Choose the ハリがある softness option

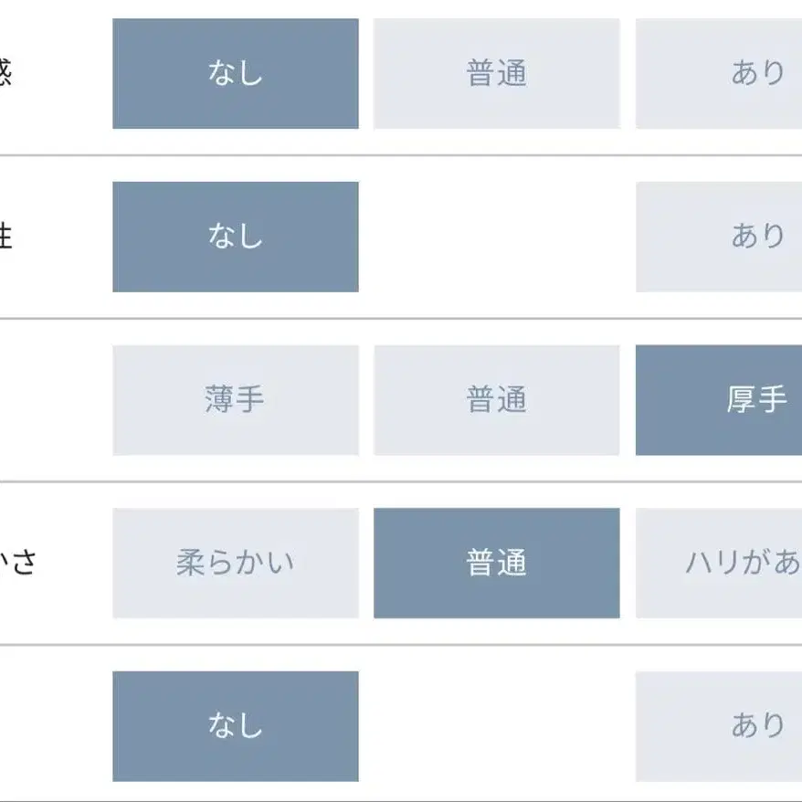[731, 563]
